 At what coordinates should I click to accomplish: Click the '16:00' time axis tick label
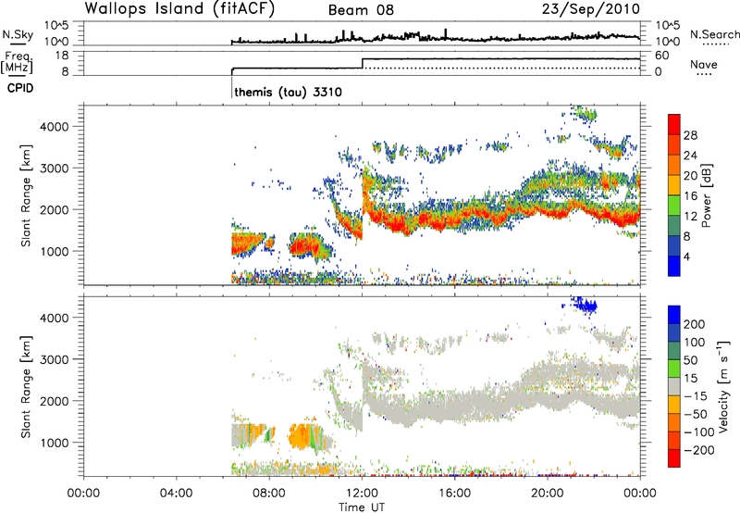(x=454, y=494)
